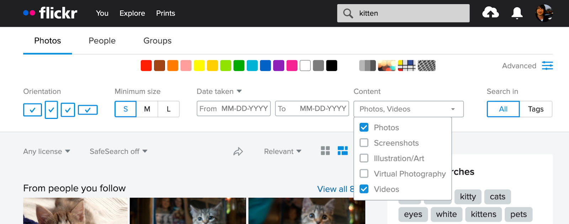Open the Explore menu

132,13
